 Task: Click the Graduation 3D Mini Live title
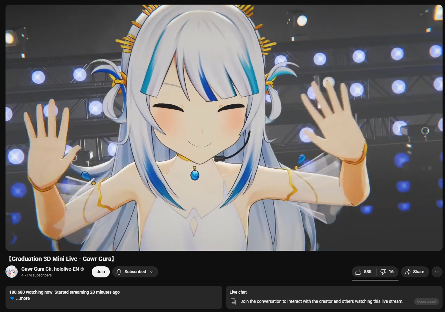[x=61, y=259]
